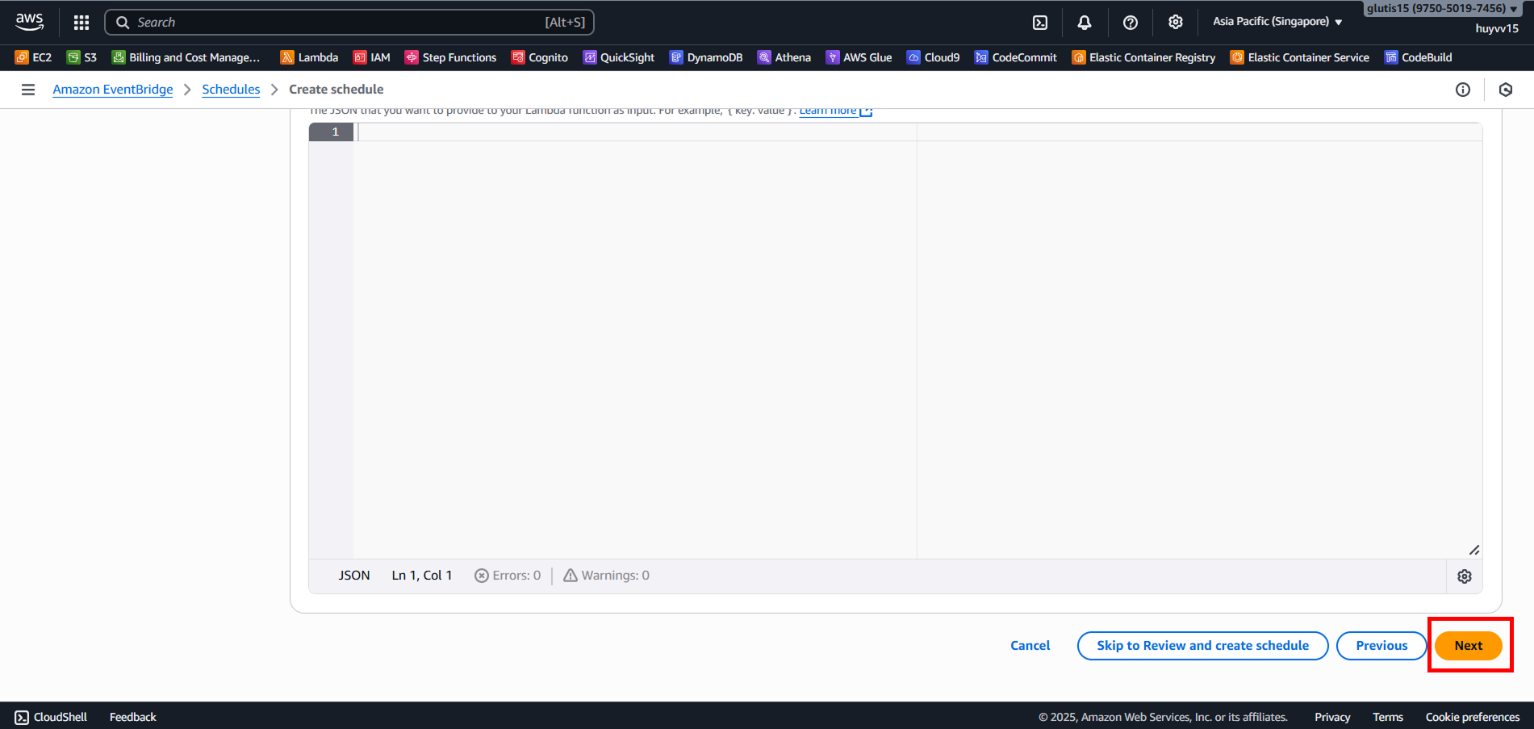1534x729 pixels.
Task: Open the AWS services grid menu
Action: click(81, 23)
